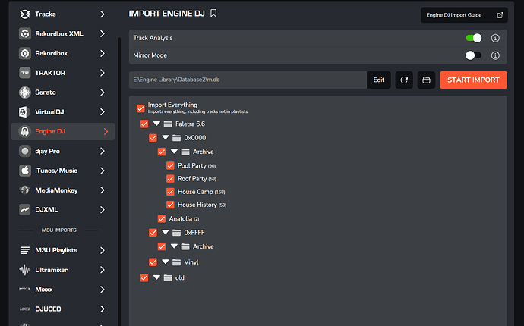Click the DJXML logo icon
The image size is (524, 326).
(25, 209)
